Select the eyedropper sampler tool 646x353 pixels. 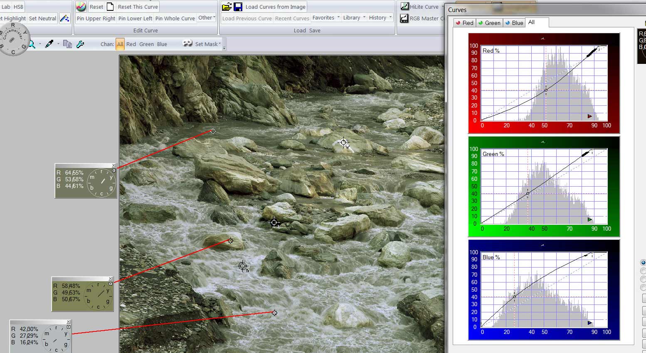[49, 44]
